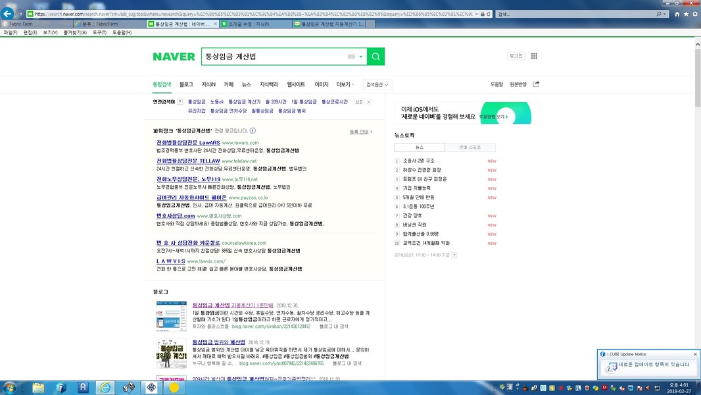The width and height of the screenshot is (701, 395).
Task: Refresh the page with the reload icon
Action: tap(489, 14)
